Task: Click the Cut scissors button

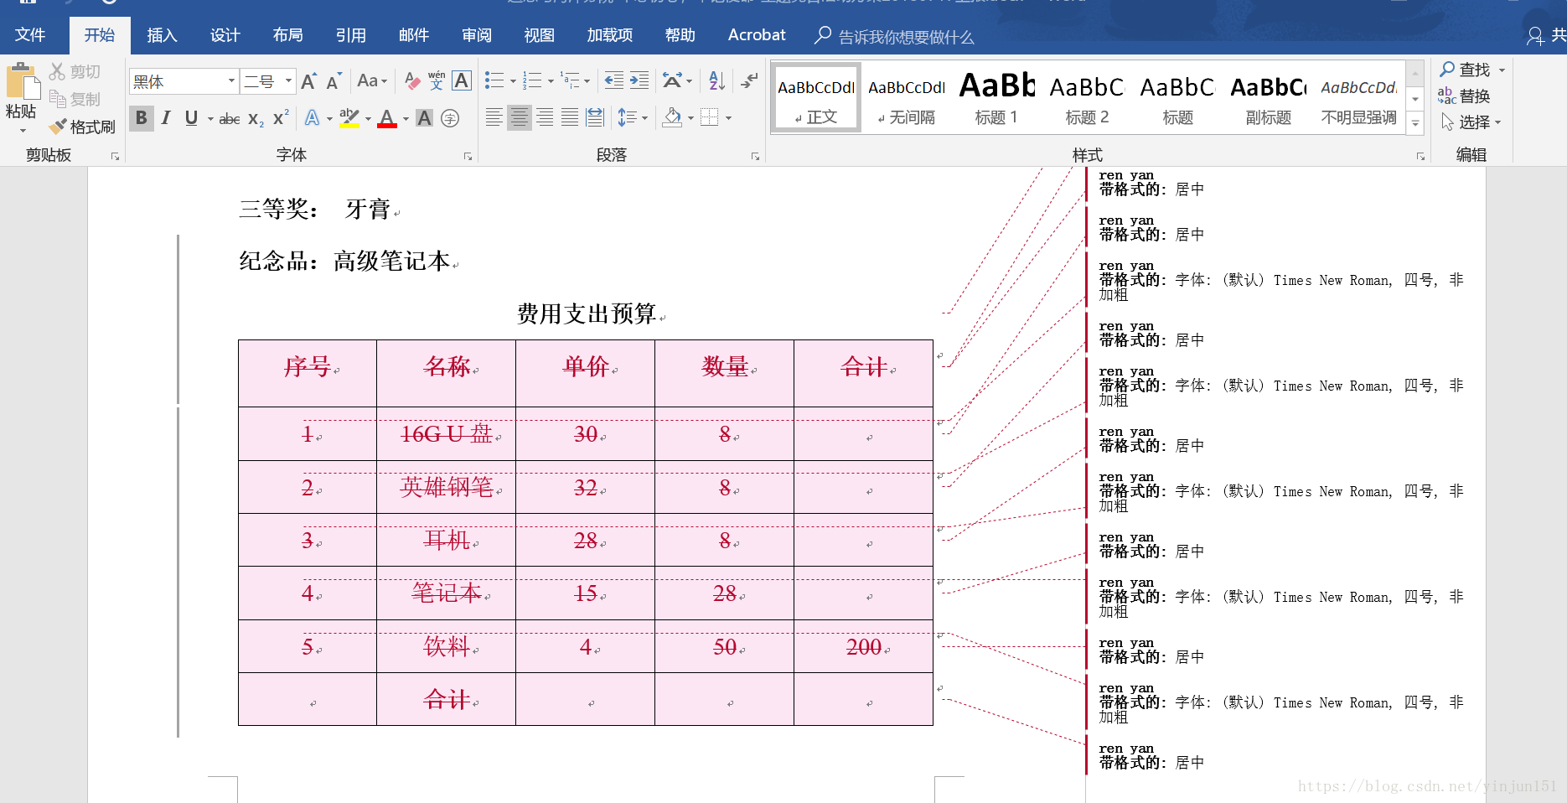Action: pos(74,72)
